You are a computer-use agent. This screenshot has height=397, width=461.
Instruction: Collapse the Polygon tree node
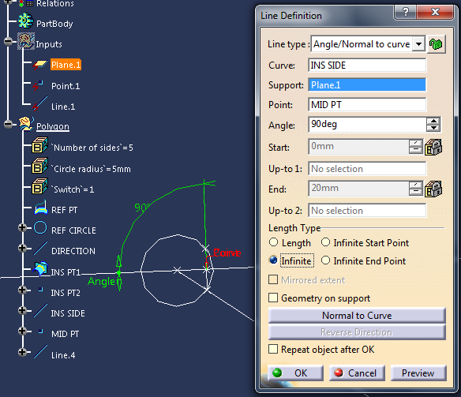(x=8, y=124)
